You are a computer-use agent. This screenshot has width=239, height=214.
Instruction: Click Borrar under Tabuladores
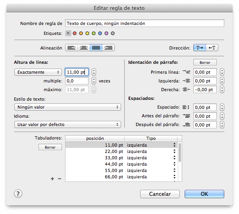pos(50,147)
